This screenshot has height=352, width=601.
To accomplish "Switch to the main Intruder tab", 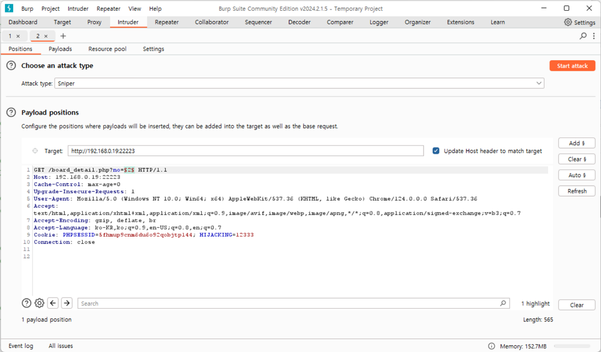I will coord(128,22).
